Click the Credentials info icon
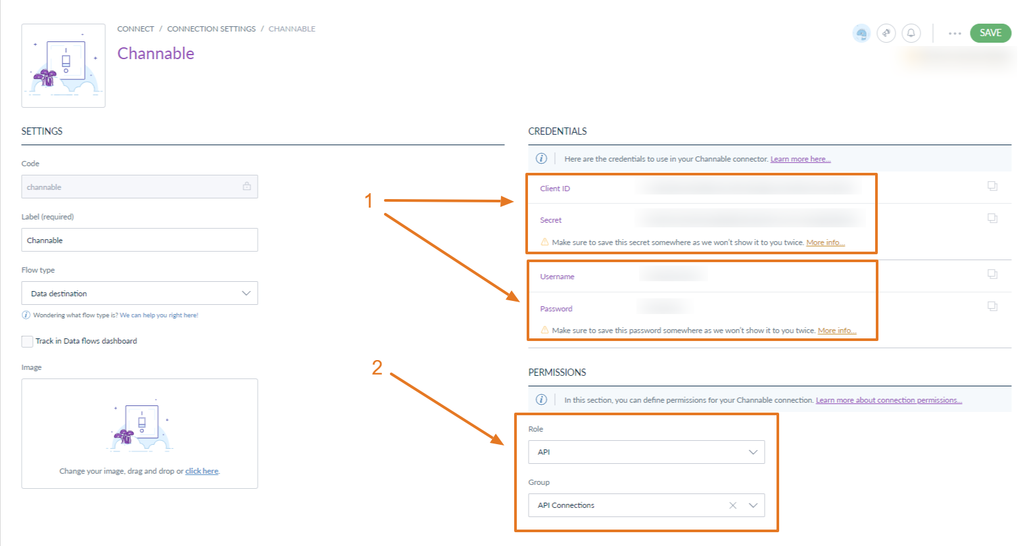 pos(541,158)
